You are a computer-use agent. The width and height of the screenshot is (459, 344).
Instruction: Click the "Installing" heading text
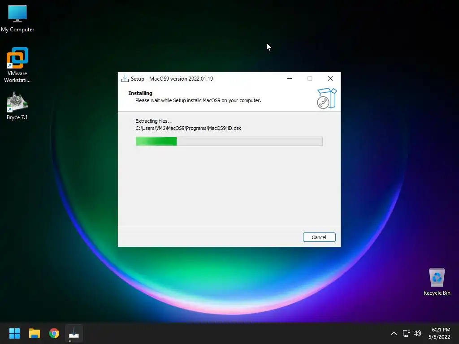(x=140, y=93)
